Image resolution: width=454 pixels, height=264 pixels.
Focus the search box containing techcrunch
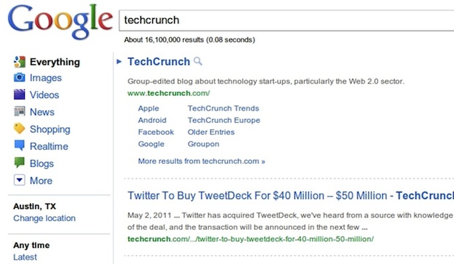click(x=286, y=21)
